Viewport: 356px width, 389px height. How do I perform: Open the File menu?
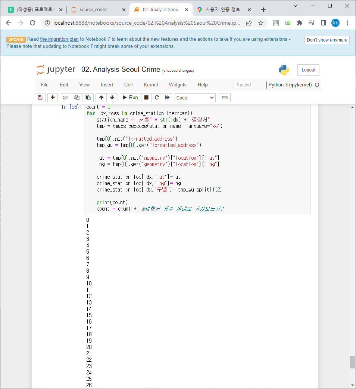click(x=44, y=85)
